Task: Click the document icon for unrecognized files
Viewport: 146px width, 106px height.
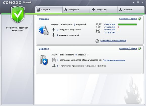Action: 54,60
